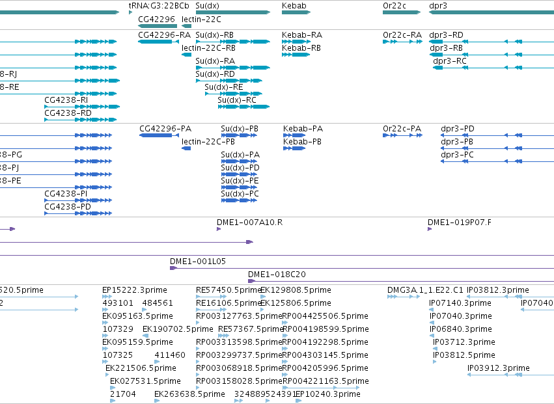The width and height of the screenshot is (554, 404).
Task: Click EST RE57367.5prime
Action: (223, 336)
